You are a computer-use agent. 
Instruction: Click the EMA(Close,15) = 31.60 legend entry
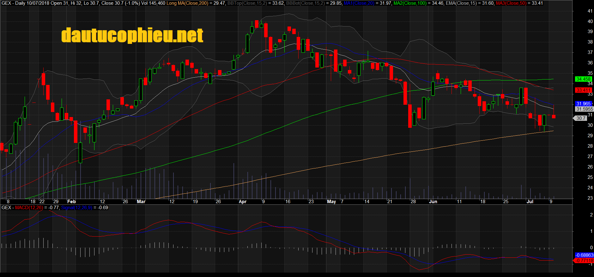[470, 3]
